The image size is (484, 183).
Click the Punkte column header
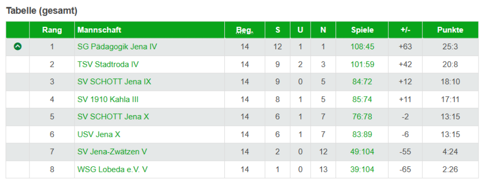(450, 30)
